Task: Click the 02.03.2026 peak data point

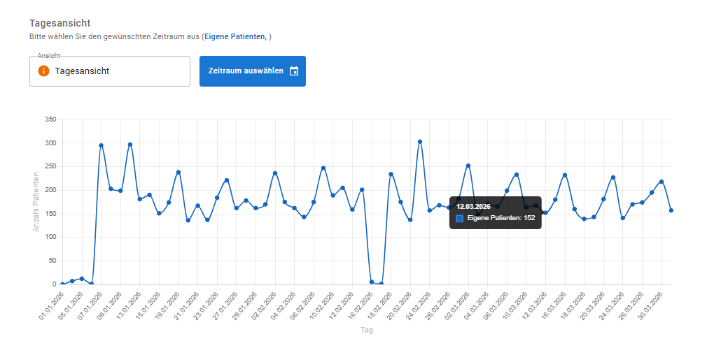Action: 468,166
